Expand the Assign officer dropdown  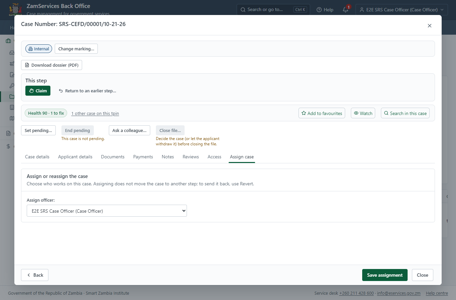coord(107,211)
